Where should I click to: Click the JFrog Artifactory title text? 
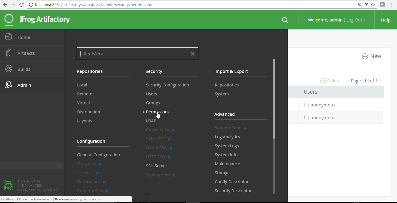(45, 19)
